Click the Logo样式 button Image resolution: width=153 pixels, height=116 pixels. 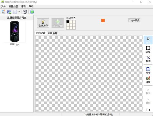(134, 21)
